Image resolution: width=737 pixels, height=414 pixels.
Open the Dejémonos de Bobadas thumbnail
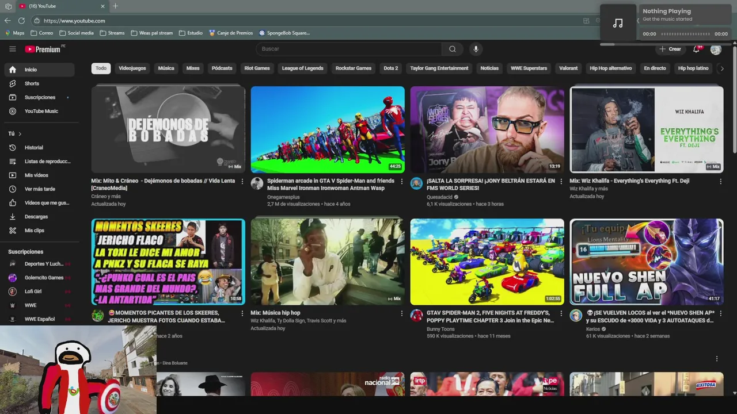[x=168, y=129]
